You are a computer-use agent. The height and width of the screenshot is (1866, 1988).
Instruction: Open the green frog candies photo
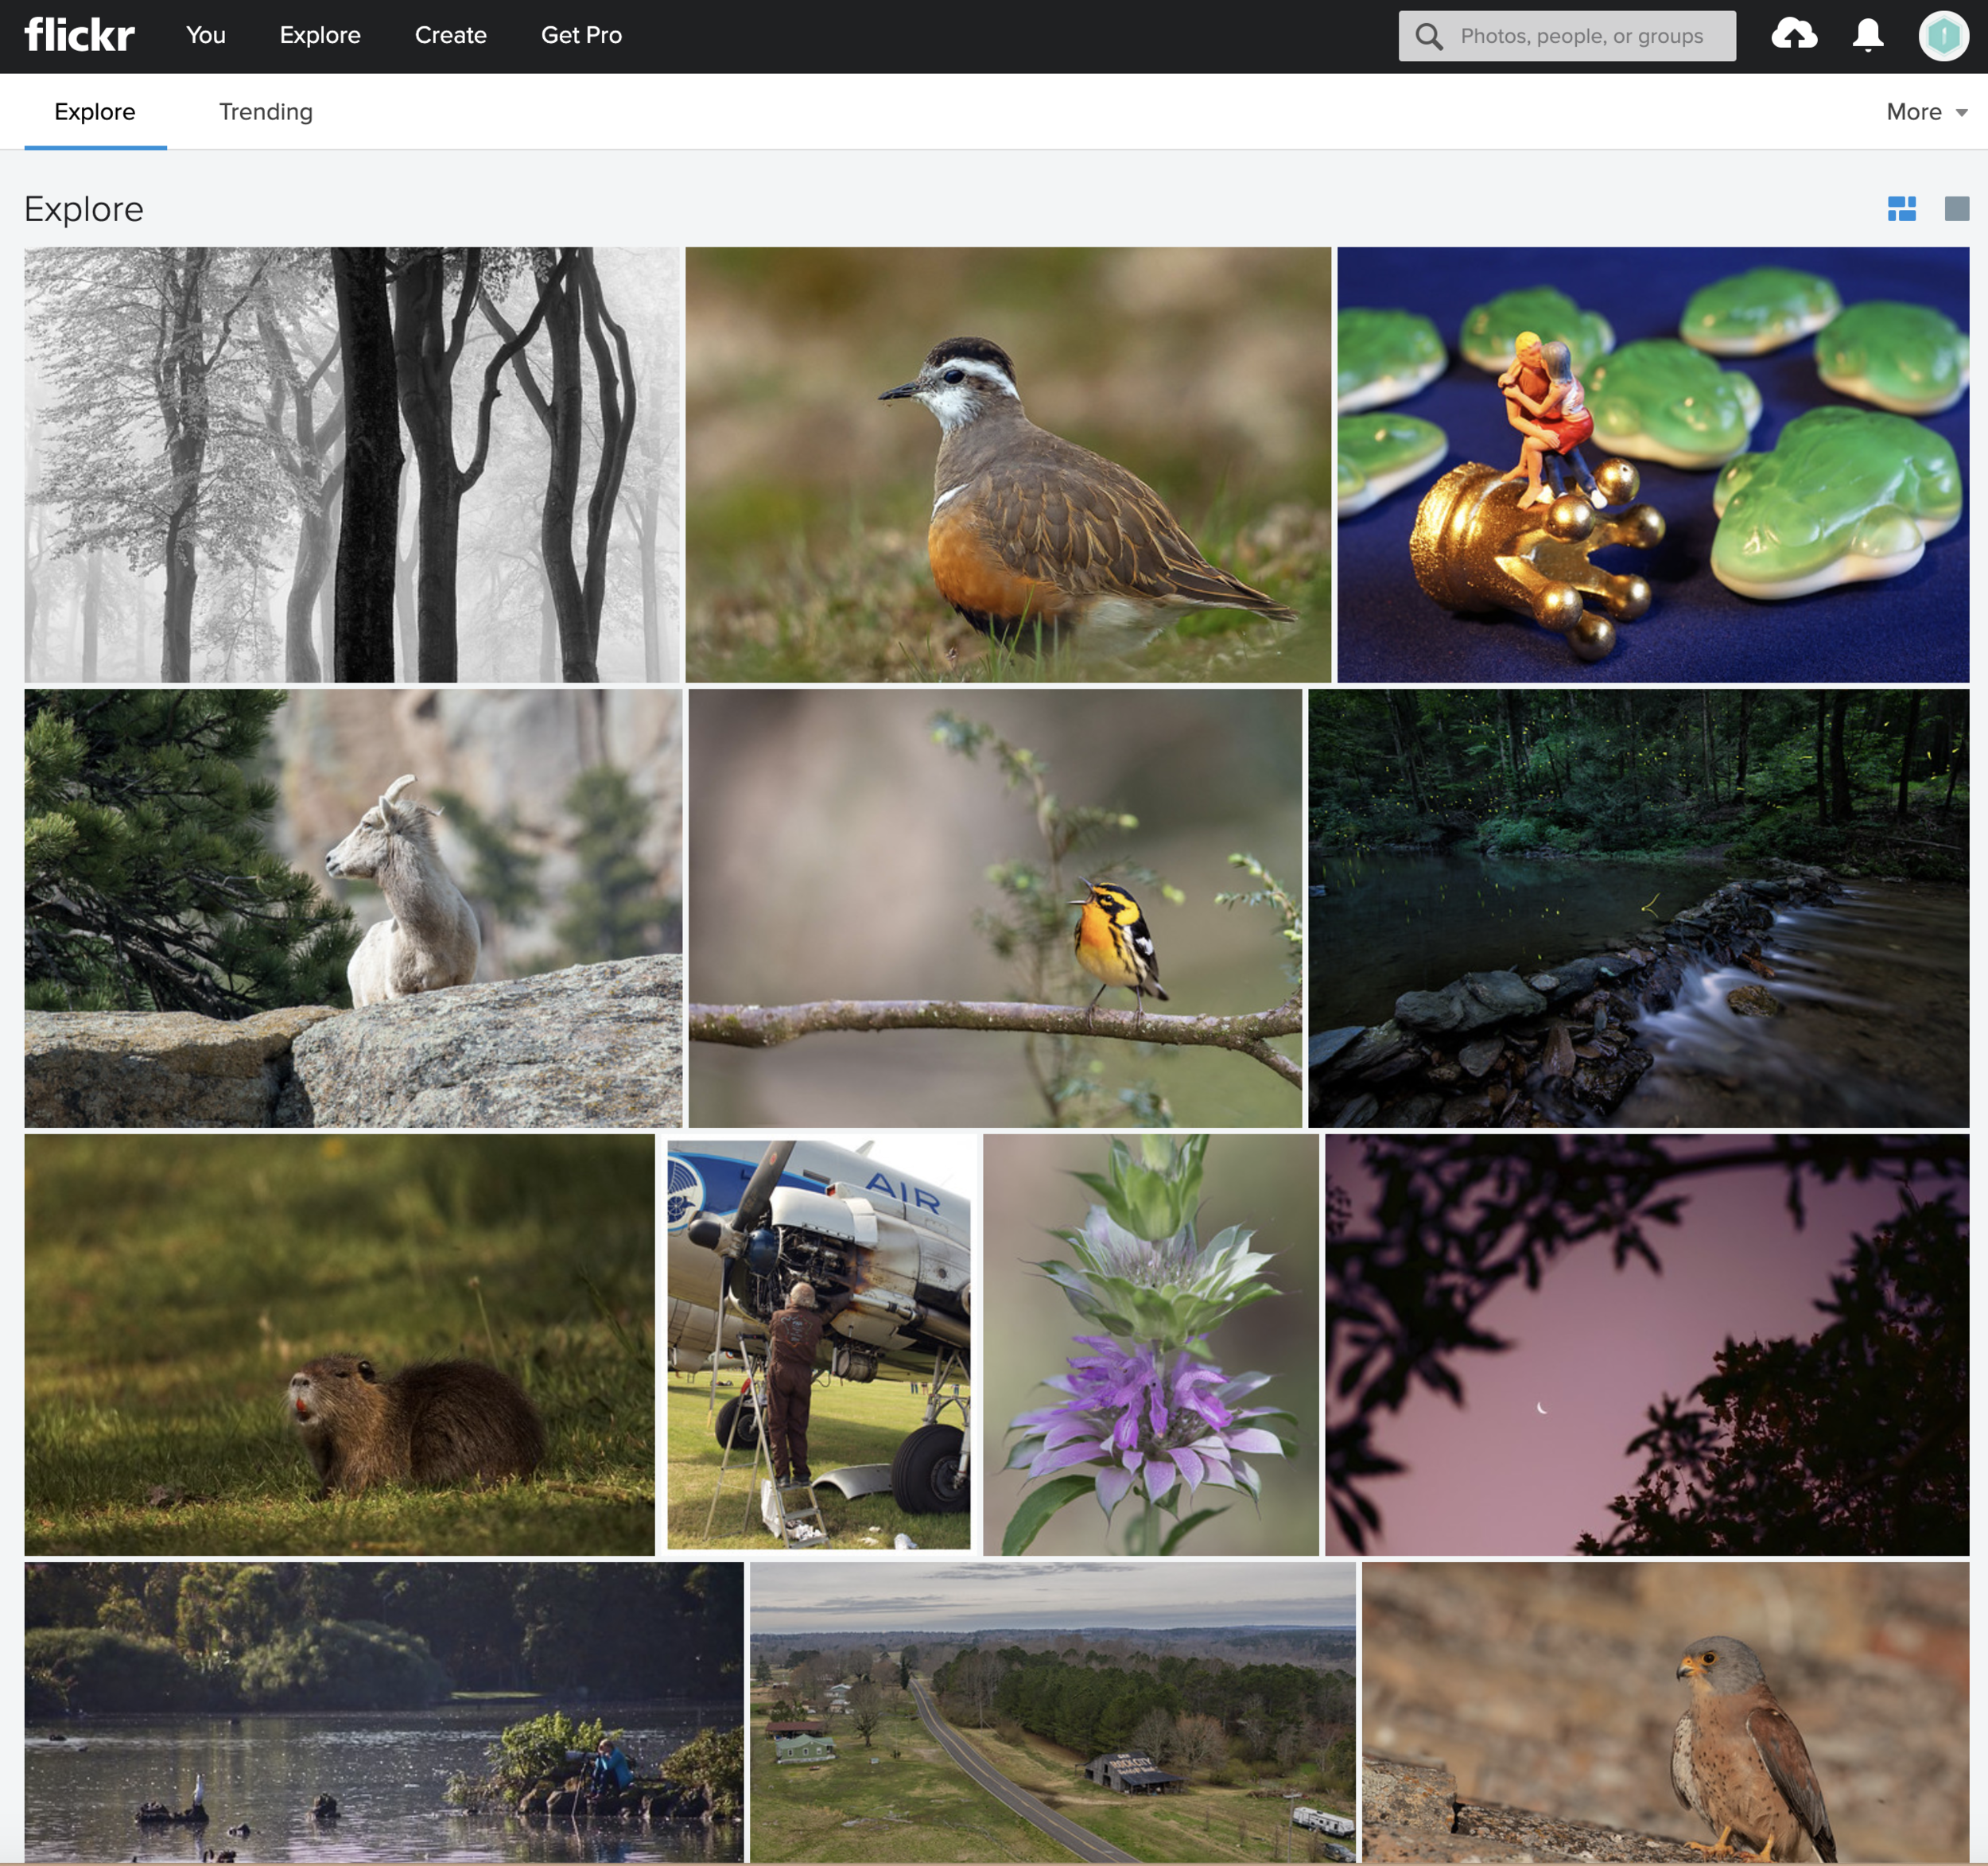[x=1652, y=465]
